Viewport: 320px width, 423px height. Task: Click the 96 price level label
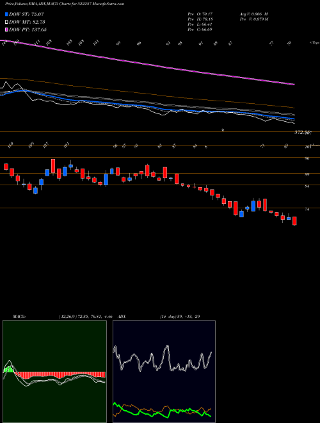307,159
